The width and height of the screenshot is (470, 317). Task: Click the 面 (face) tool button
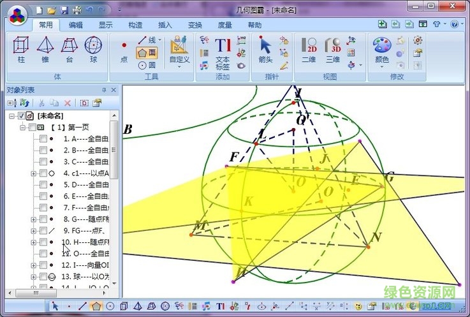(x=147, y=52)
